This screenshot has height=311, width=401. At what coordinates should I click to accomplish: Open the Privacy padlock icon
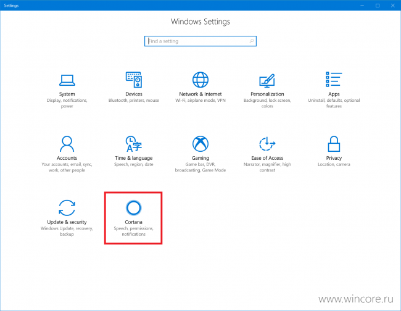[334, 144]
